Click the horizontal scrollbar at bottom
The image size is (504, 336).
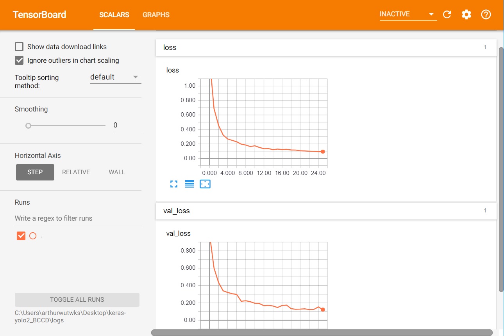322,332
